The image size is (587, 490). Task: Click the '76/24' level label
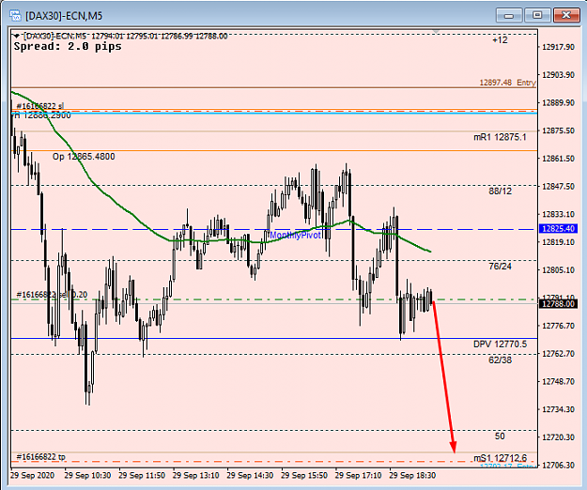point(501,267)
